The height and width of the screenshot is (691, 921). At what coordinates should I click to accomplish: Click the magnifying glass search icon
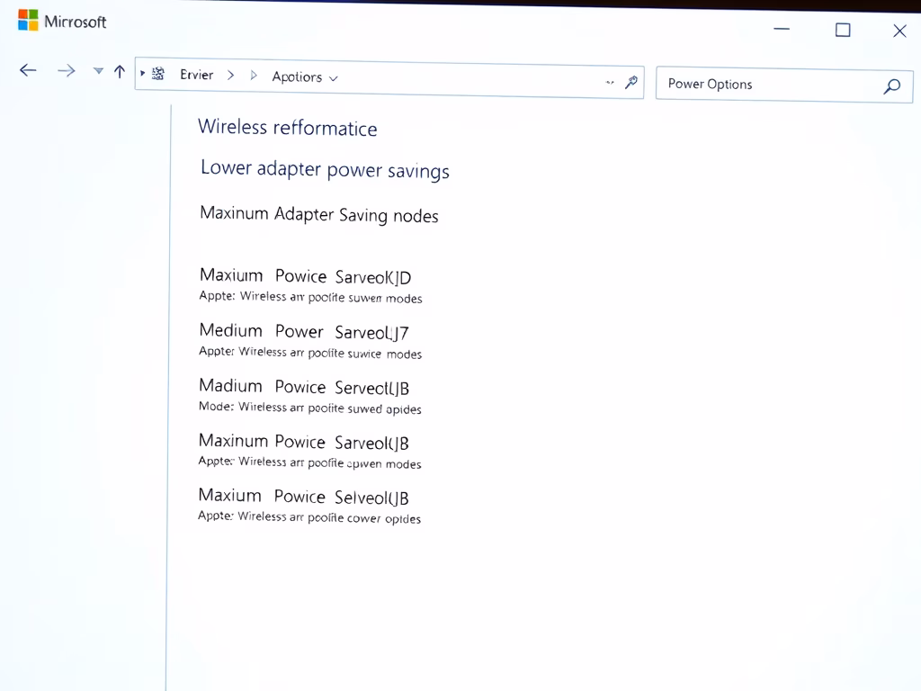tap(891, 86)
